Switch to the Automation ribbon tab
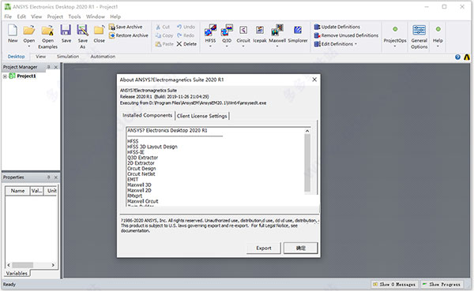This screenshot has width=474, height=291. click(x=103, y=57)
